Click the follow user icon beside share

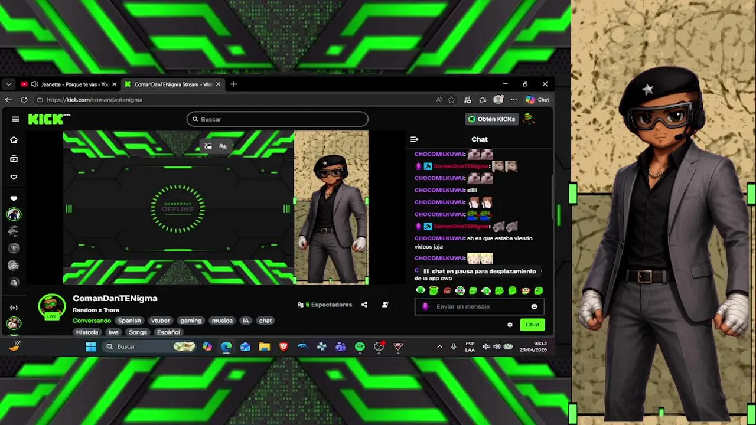pos(385,305)
